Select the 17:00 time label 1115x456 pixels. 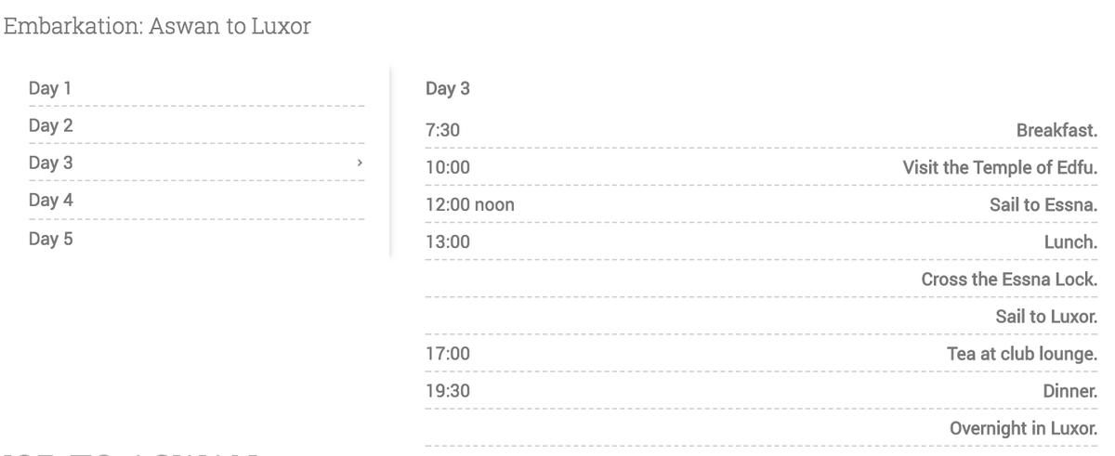tap(448, 354)
